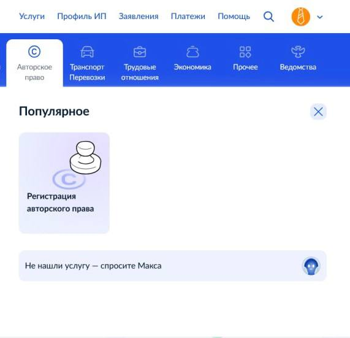Click the stamp illustration on the card

coord(85,158)
